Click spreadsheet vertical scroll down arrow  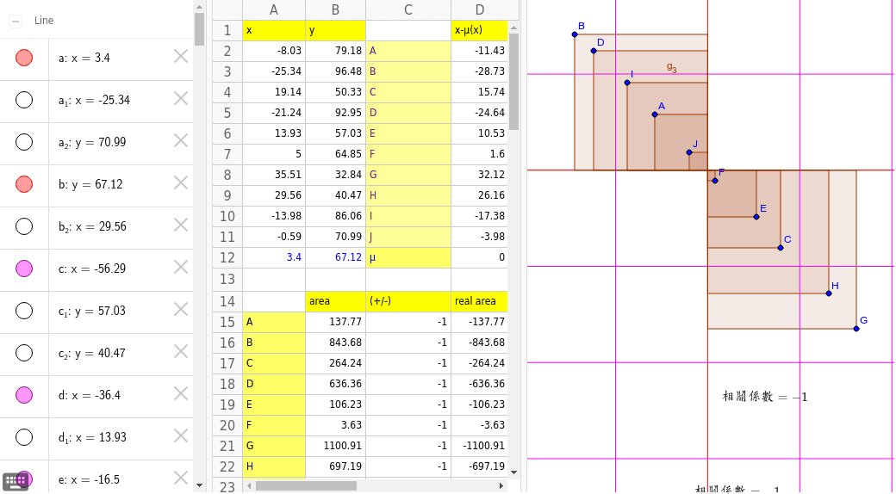pyautogui.click(x=513, y=472)
